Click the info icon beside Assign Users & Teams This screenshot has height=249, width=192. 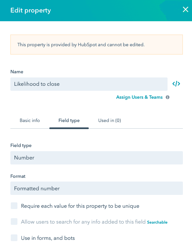168,97
